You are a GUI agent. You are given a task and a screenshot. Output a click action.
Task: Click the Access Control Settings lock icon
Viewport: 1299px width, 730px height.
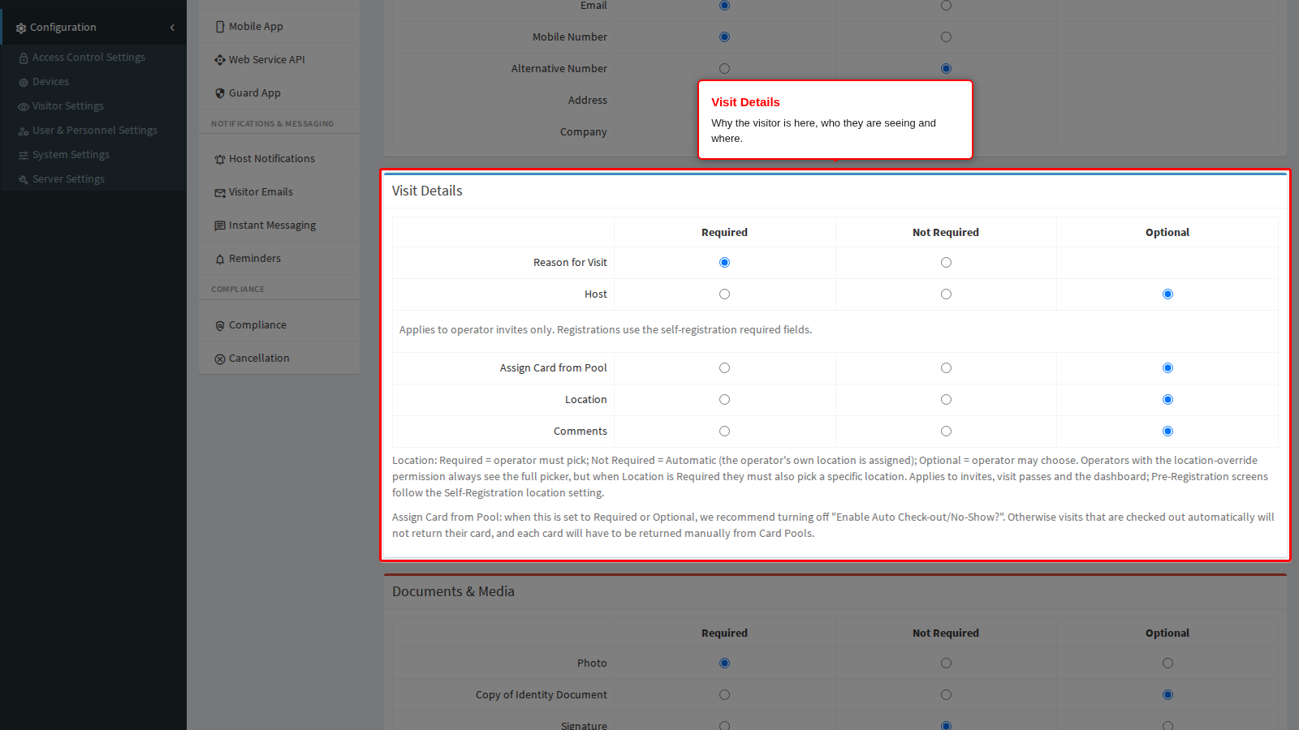pyautogui.click(x=24, y=58)
